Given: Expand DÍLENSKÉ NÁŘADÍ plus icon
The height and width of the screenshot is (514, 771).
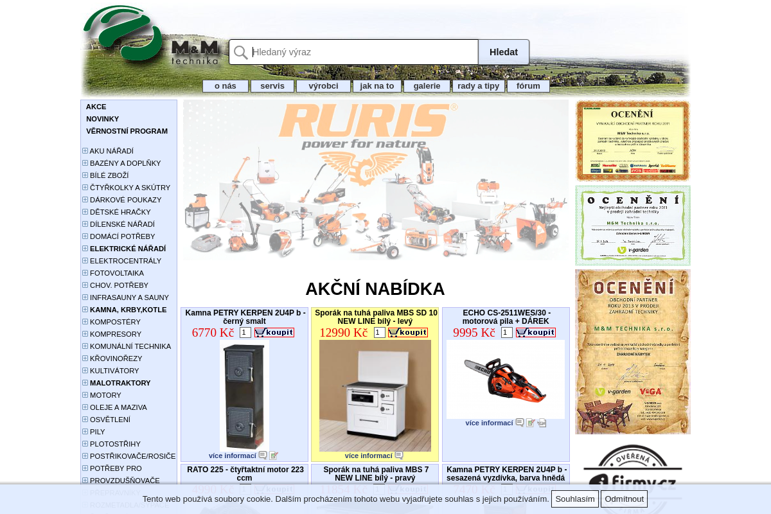Looking at the screenshot, I should point(85,224).
